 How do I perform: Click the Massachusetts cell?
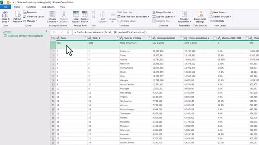pos(136,109)
